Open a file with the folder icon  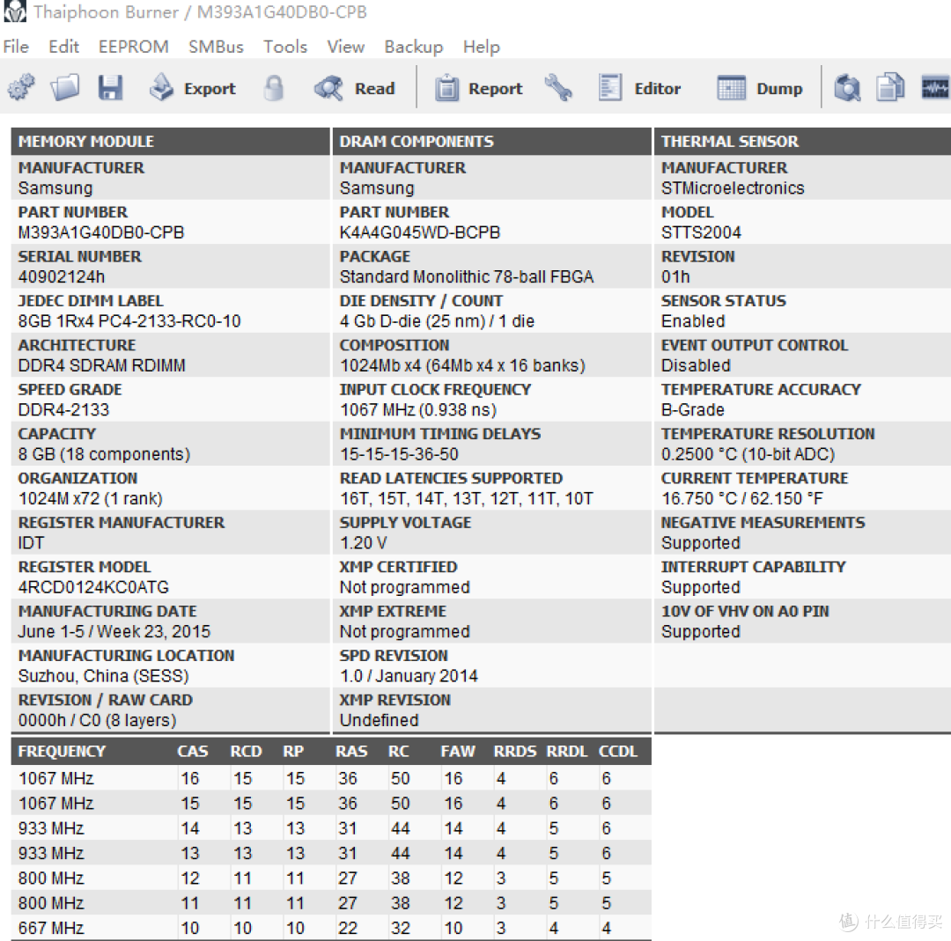pos(65,88)
